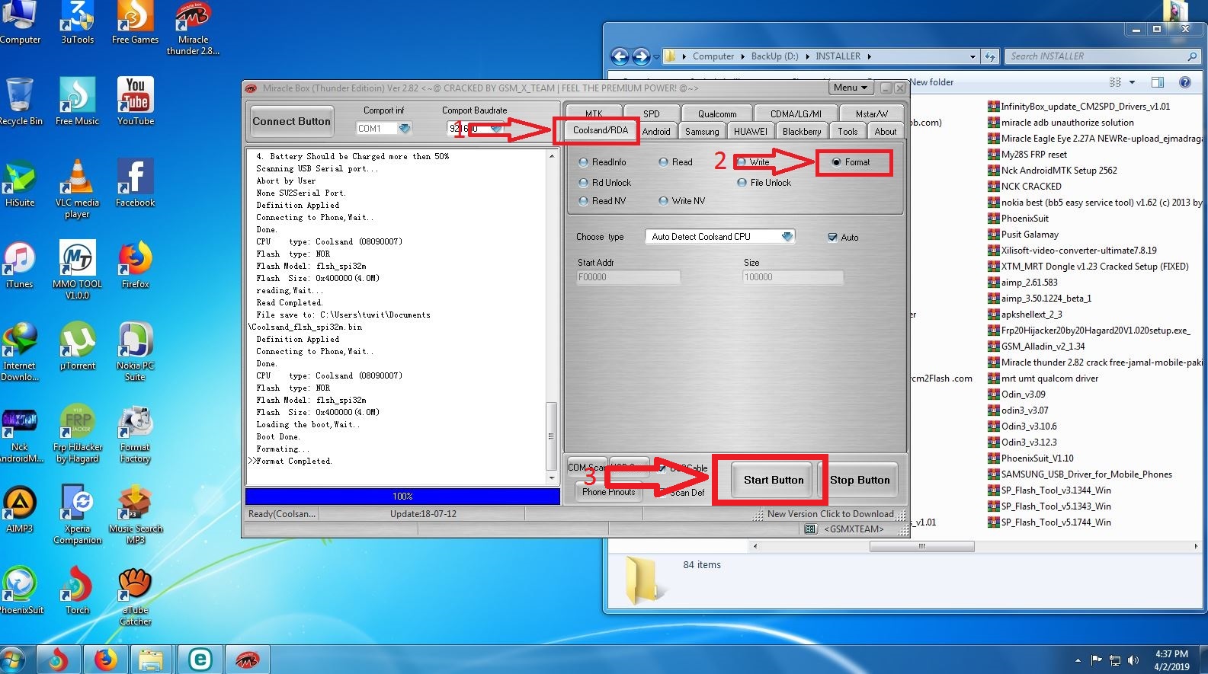This screenshot has width=1208, height=674.
Task: Click the Stop Button
Action: tap(860, 480)
